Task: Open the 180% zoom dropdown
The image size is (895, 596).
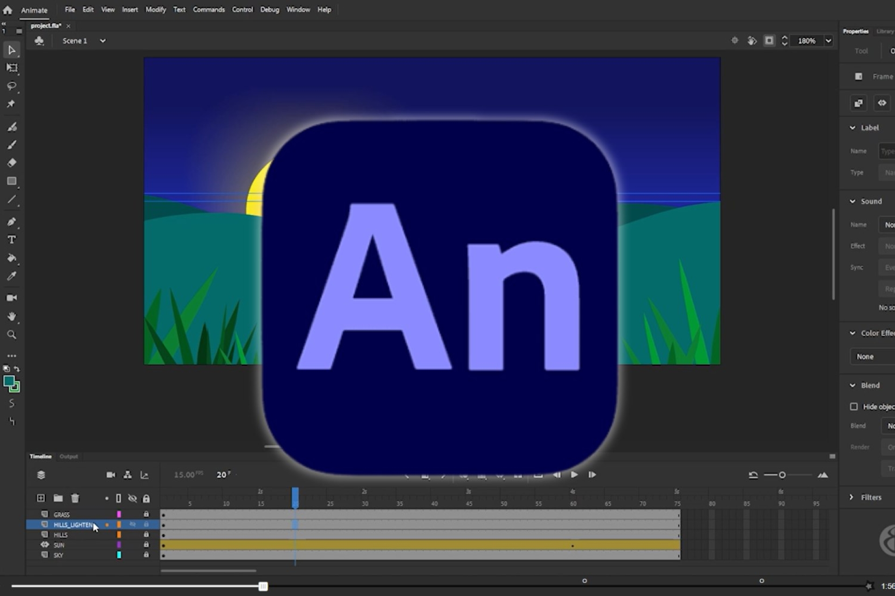Action: coord(828,41)
